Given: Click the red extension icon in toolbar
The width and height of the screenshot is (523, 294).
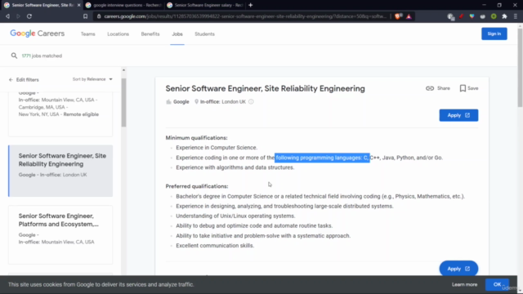Looking at the screenshot, I should [461, 16].
